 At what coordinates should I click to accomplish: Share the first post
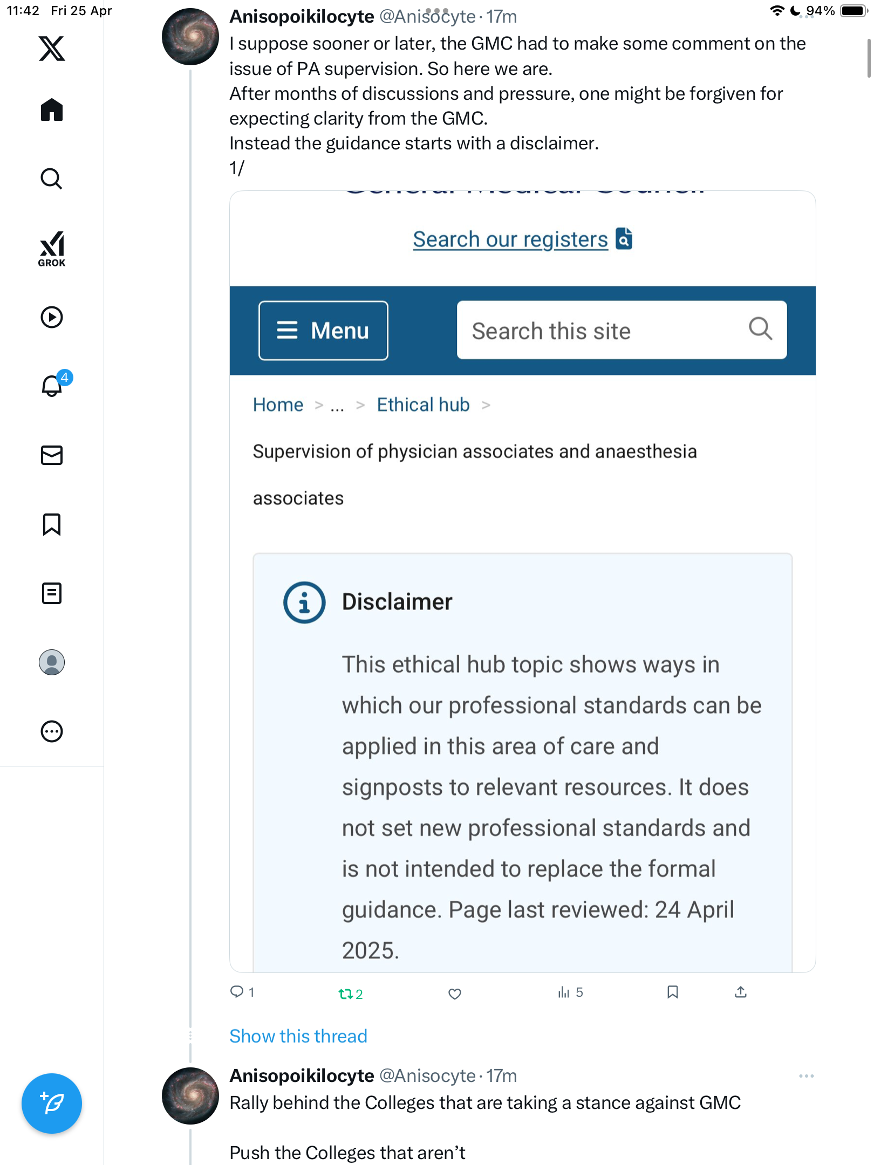point(741,992)
